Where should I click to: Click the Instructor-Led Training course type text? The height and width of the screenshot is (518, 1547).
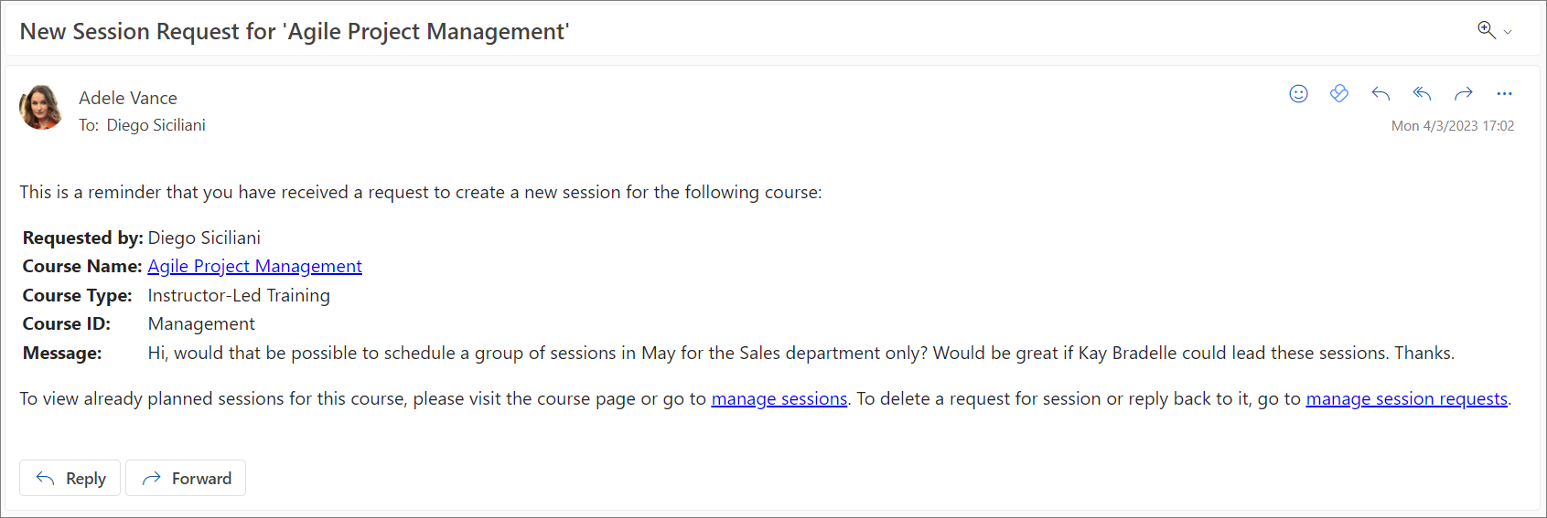point(239,295)
